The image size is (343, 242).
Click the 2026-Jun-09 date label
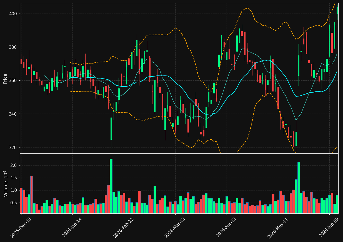(x=329, y=228)
